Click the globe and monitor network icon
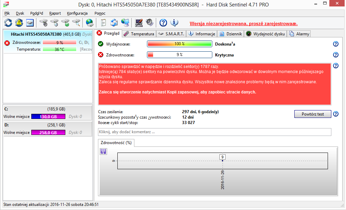 [x=125, y=23]
